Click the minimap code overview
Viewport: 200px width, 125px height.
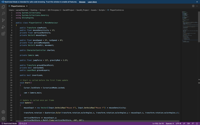[x=190, y=27]
